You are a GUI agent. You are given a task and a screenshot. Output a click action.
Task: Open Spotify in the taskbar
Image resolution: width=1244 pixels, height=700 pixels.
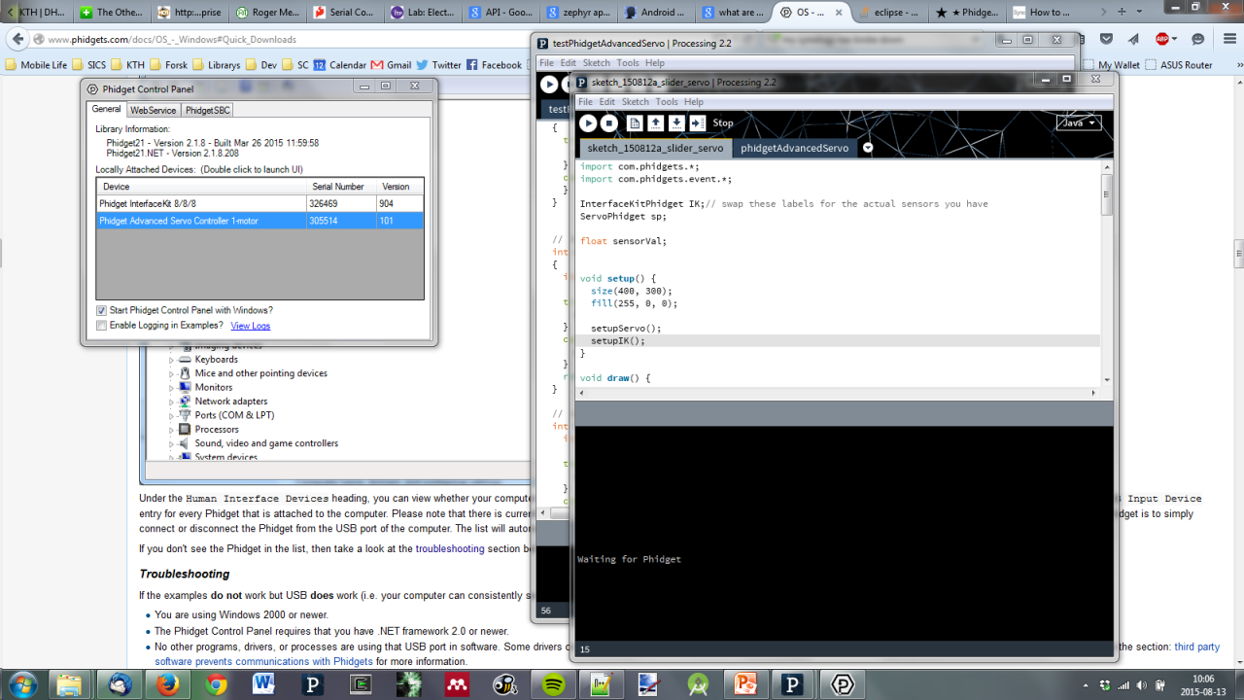pos(553,683)
